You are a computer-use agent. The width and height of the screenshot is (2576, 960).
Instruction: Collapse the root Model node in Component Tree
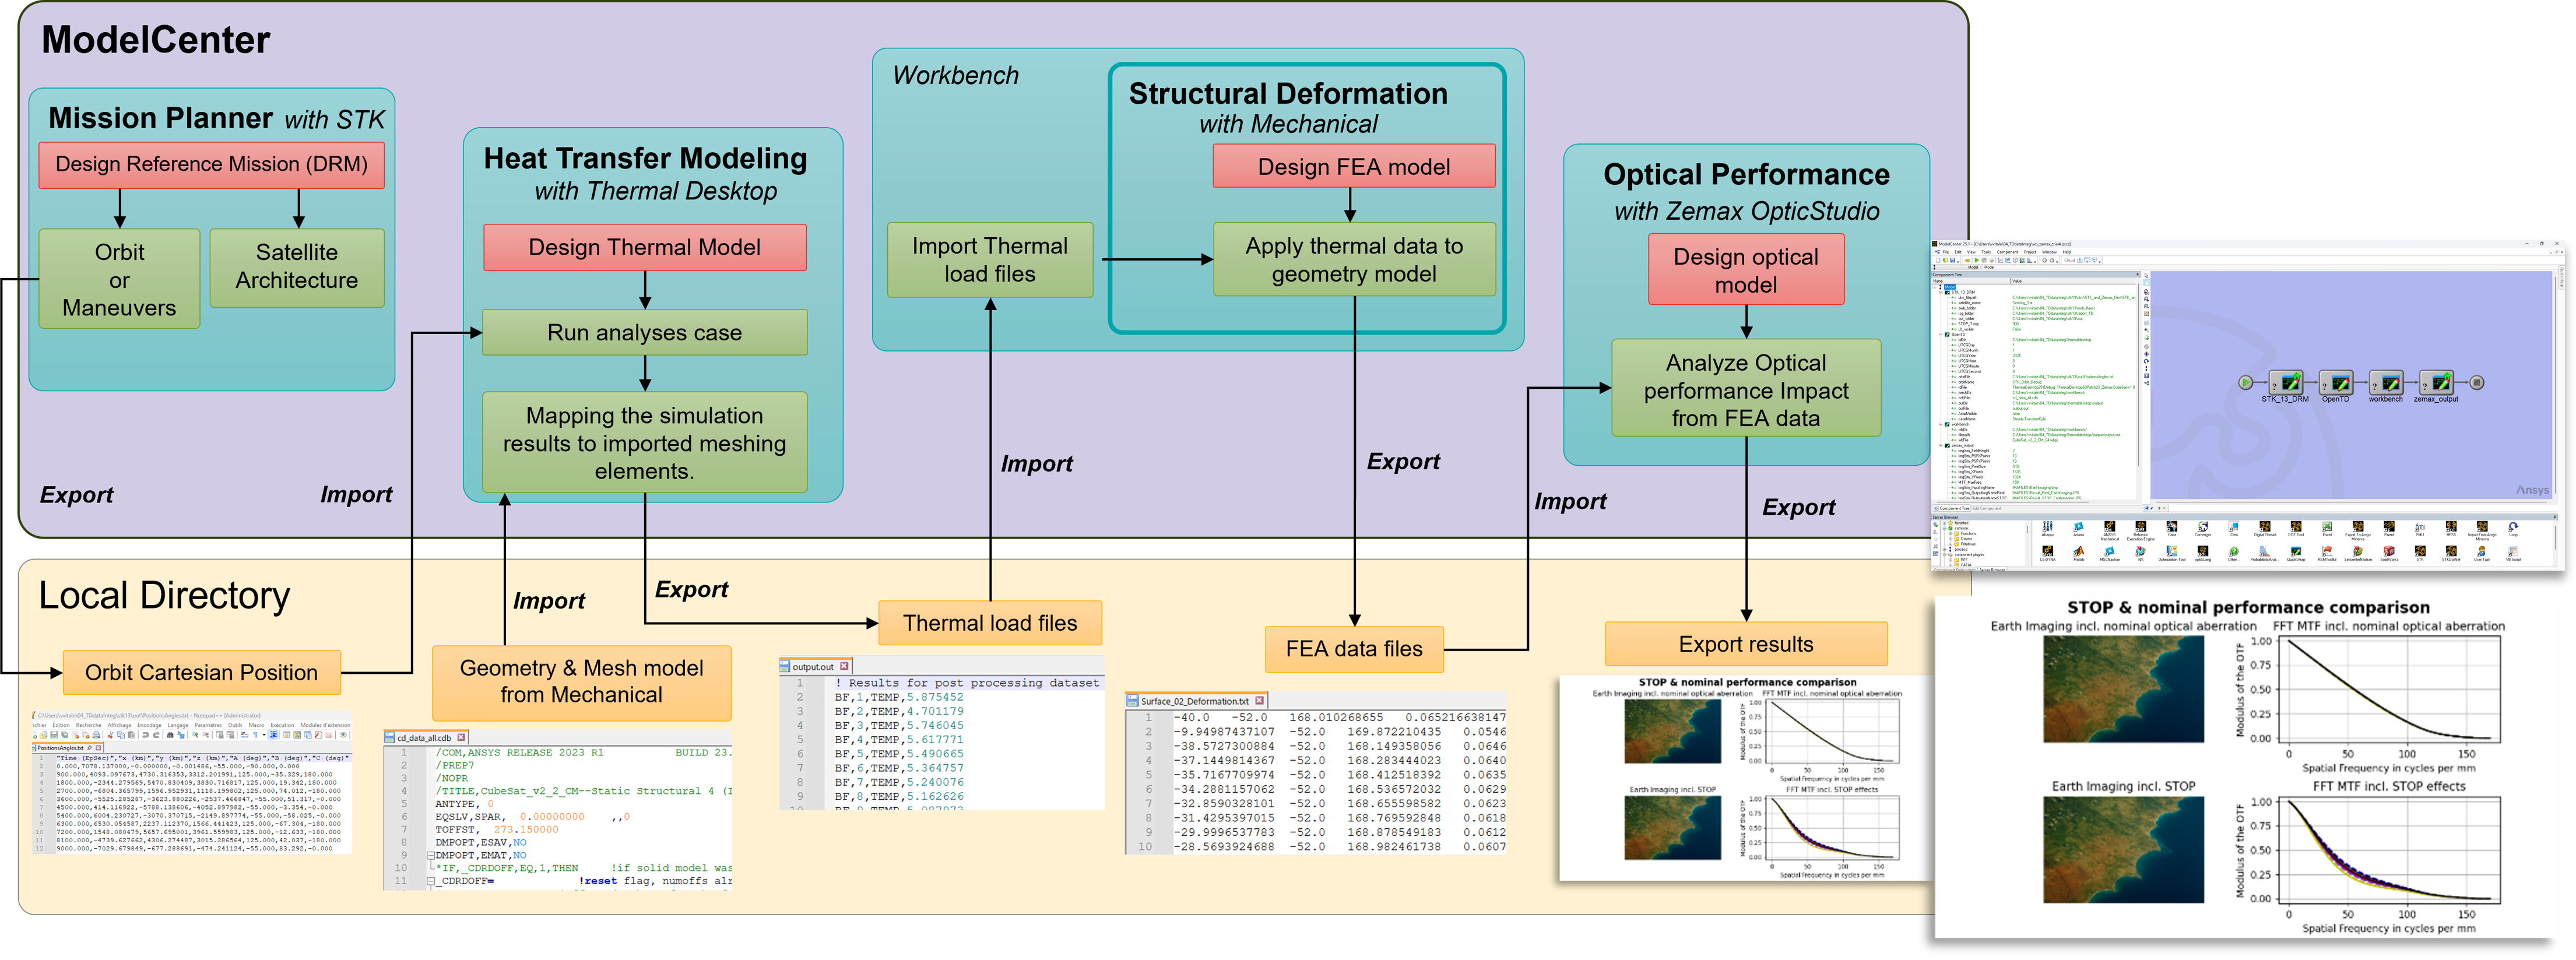pyautogui.click(x=1935, y=288)
